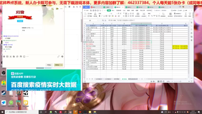This screenshot has height=114, width=202.
Task: Click music headphone icon in chat toolbar
Action: coord(17,56)
